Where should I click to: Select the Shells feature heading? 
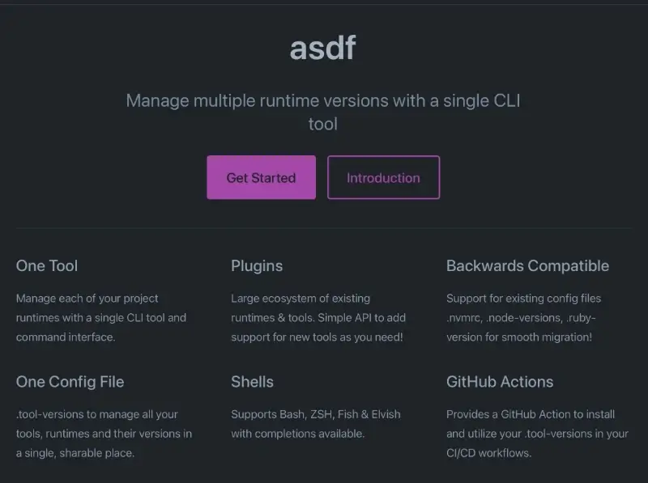click(x=252, y=382)
